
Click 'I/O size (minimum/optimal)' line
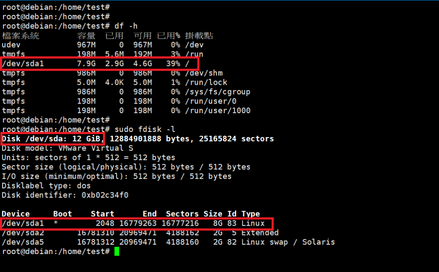[x=117, y=176]
